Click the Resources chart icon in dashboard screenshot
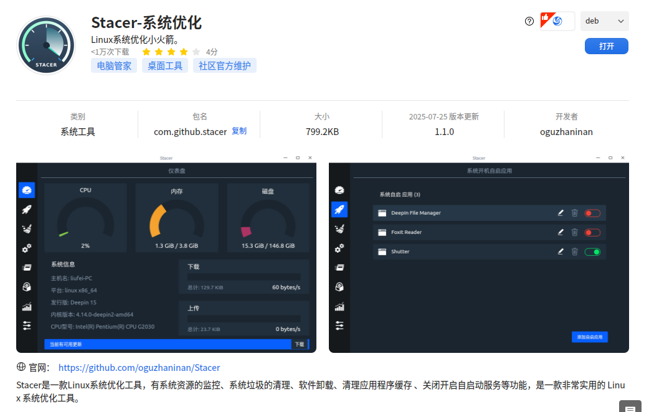 coord(27,307)
